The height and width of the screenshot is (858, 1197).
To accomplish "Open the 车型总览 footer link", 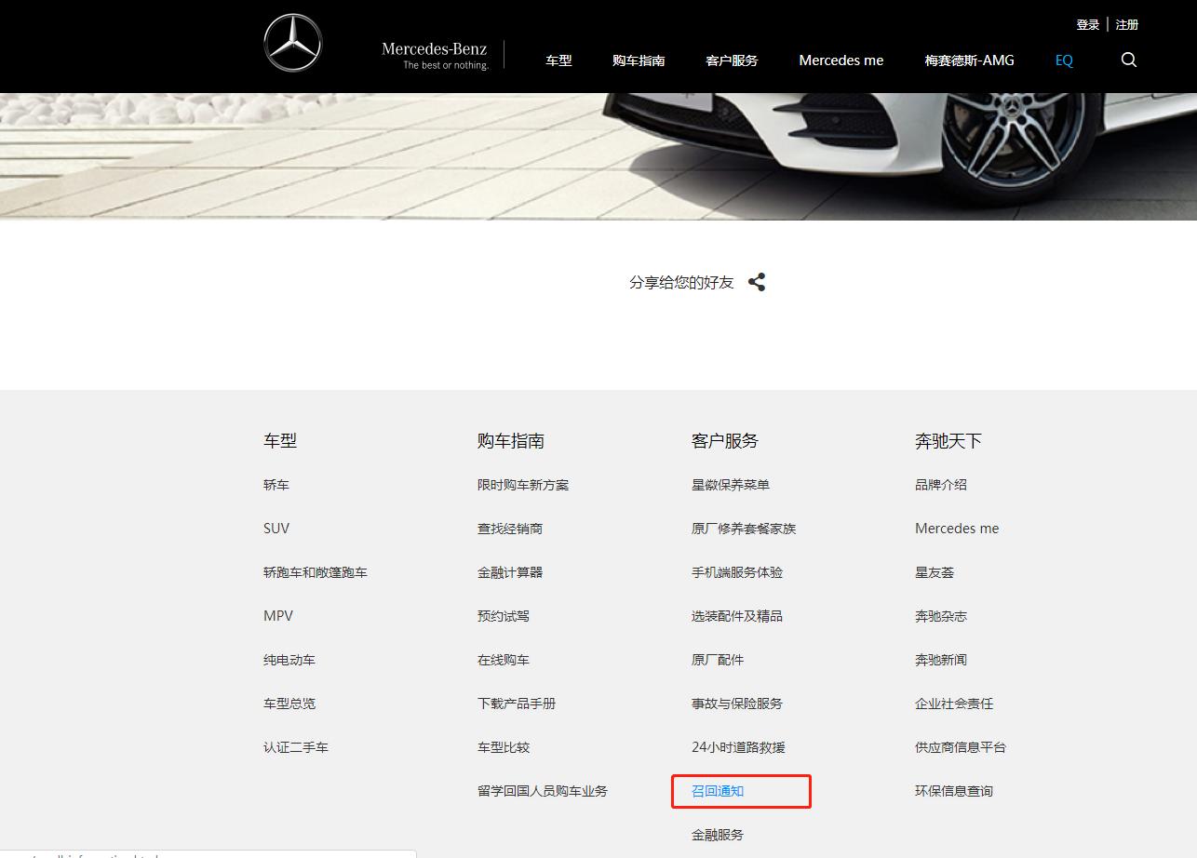I will tap(289, 704).
